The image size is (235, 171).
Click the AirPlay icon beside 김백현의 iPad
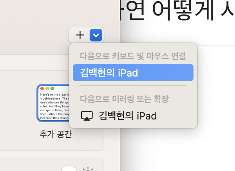(87, 116)
